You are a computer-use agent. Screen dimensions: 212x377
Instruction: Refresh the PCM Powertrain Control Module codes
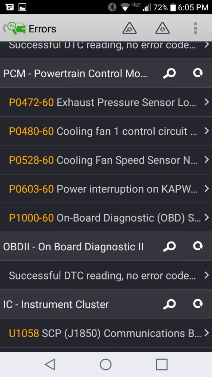pos(198,73)
